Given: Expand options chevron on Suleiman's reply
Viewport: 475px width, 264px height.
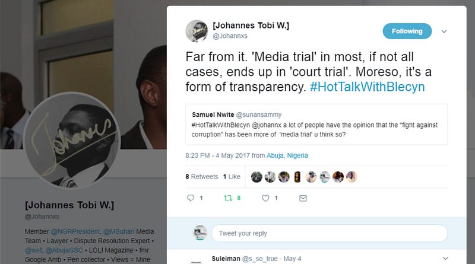Looking at the screenshot, I should pos(445,258).
